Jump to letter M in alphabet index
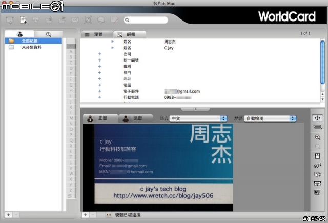The height and width of the screenshot is (223, 328). coord(71,118)
